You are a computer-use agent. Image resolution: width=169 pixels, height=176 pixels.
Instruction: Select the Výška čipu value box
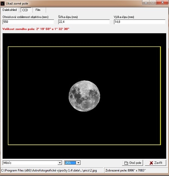[x=139, y=22]
